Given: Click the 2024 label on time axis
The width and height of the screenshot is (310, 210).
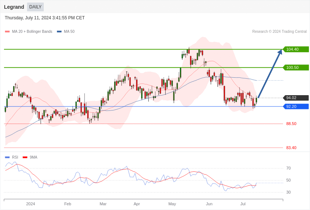Looking at the screenshot, I should click(31, 204).
